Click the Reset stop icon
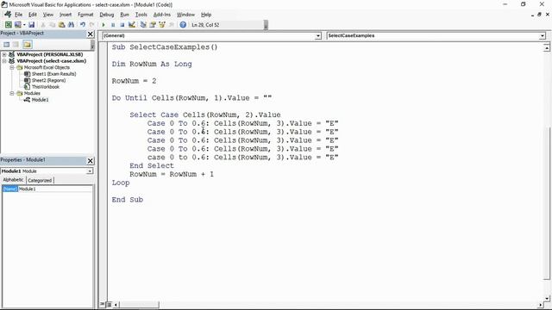Screen dimensions: 552x310 pos(122,25)
